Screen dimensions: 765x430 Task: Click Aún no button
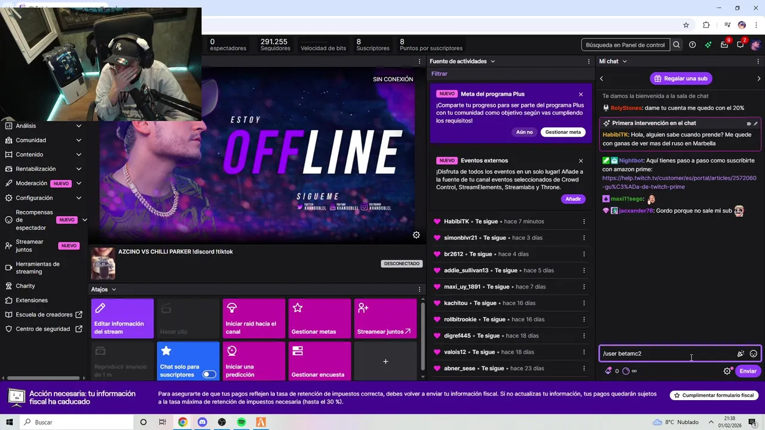coord(524,132)
